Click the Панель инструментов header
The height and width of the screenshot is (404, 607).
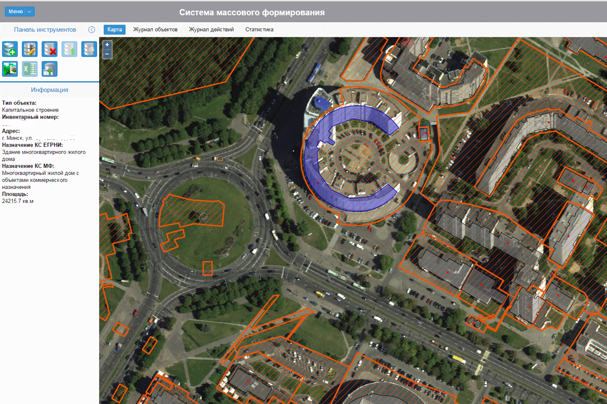45,30
